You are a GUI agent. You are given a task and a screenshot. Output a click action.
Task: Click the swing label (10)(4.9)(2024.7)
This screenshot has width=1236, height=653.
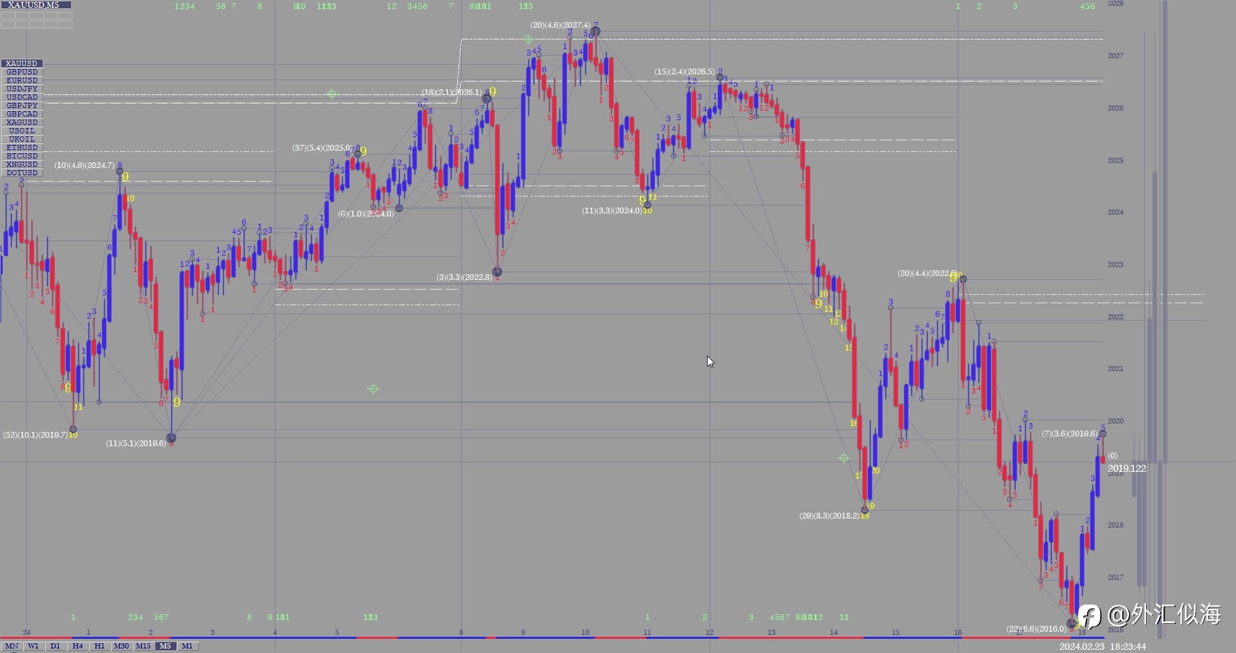click(x=84, y=166)
